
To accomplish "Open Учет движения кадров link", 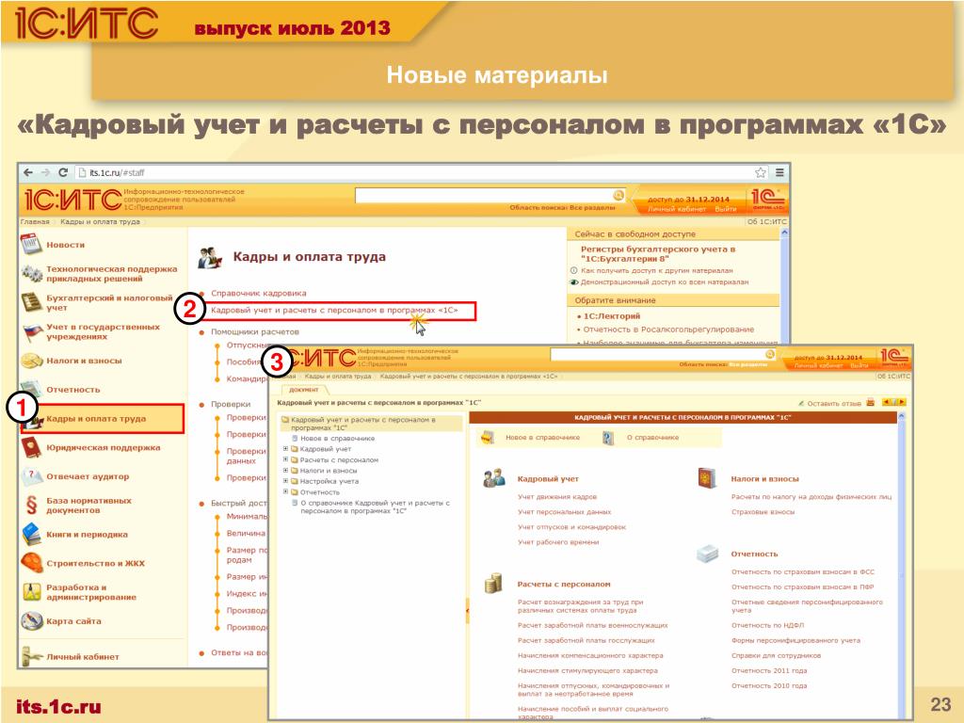I will (557, 497).
